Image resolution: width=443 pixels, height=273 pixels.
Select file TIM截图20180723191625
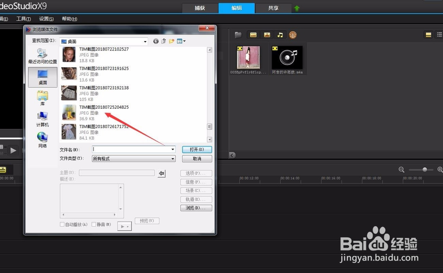pos(104,68)
